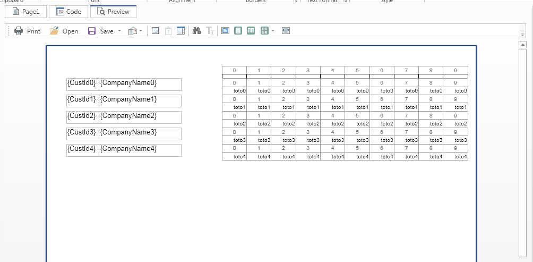Click the preview scrollbar up arrow
The image size is (533, 262).
(x=522, y=45)
